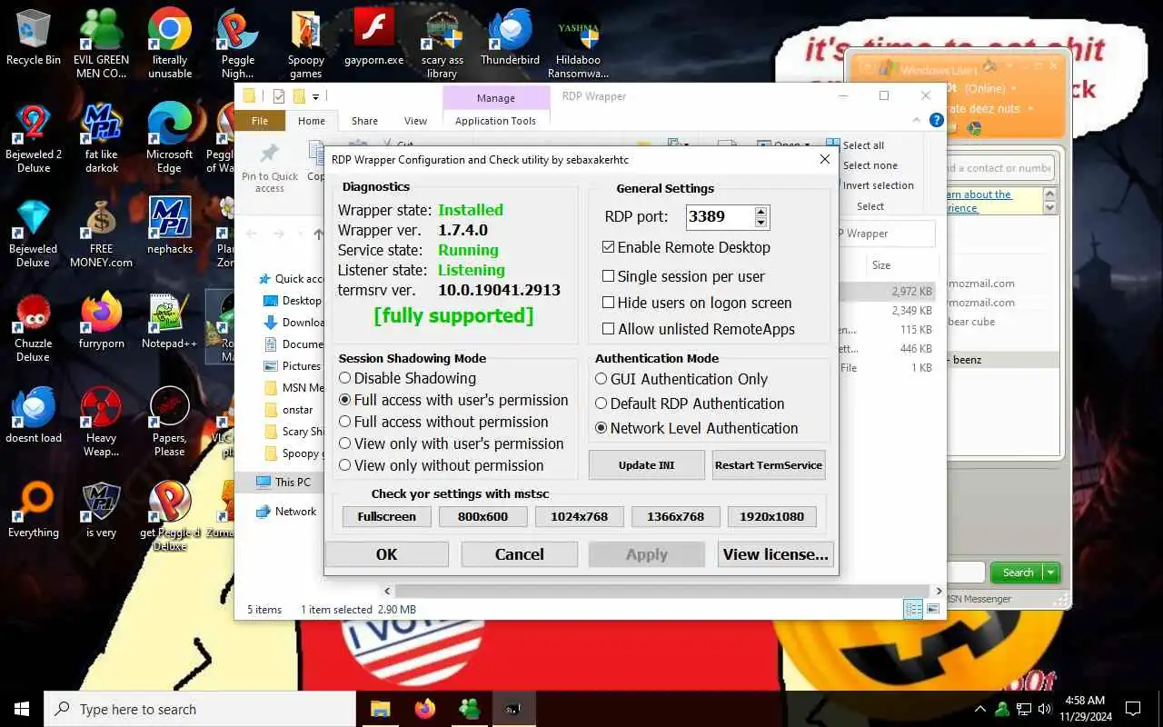Open the EVIL GREEN MEN CO desktop shortcut
This screenshot has height=727, width=1163.
pos(102,44)
